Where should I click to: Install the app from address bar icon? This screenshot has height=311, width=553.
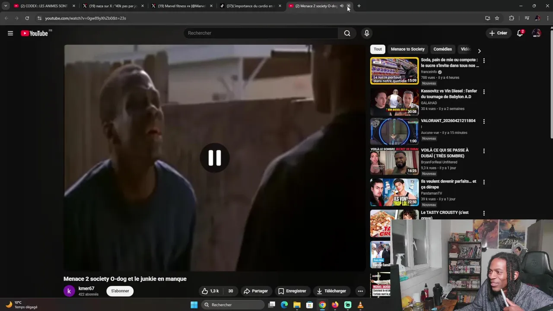(487, 18)
